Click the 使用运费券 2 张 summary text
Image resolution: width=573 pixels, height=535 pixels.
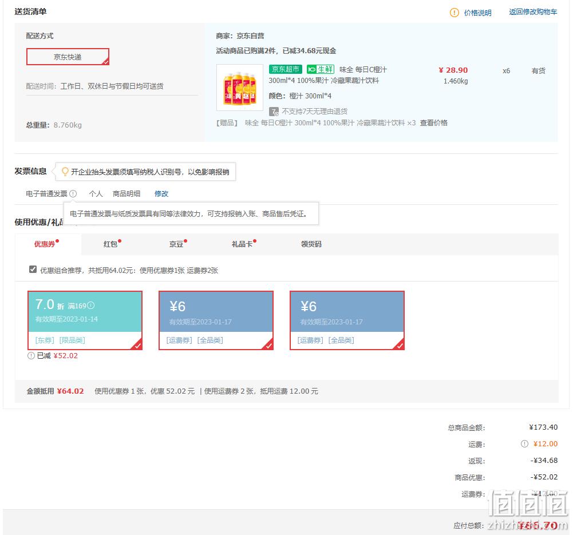tap(261, 391)
